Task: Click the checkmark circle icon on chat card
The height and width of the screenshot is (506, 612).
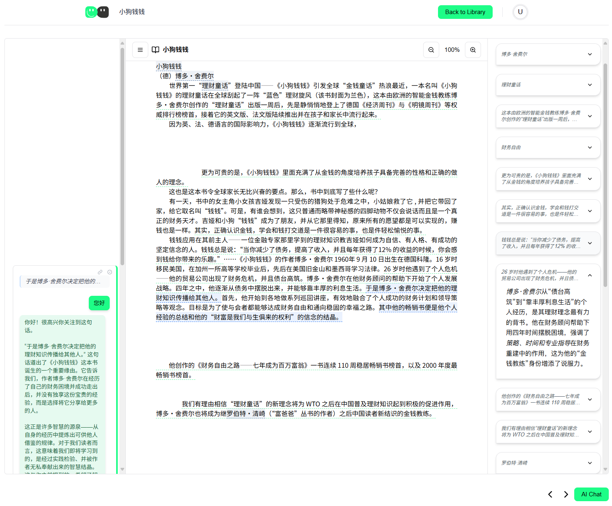Action: coord(110,272)
